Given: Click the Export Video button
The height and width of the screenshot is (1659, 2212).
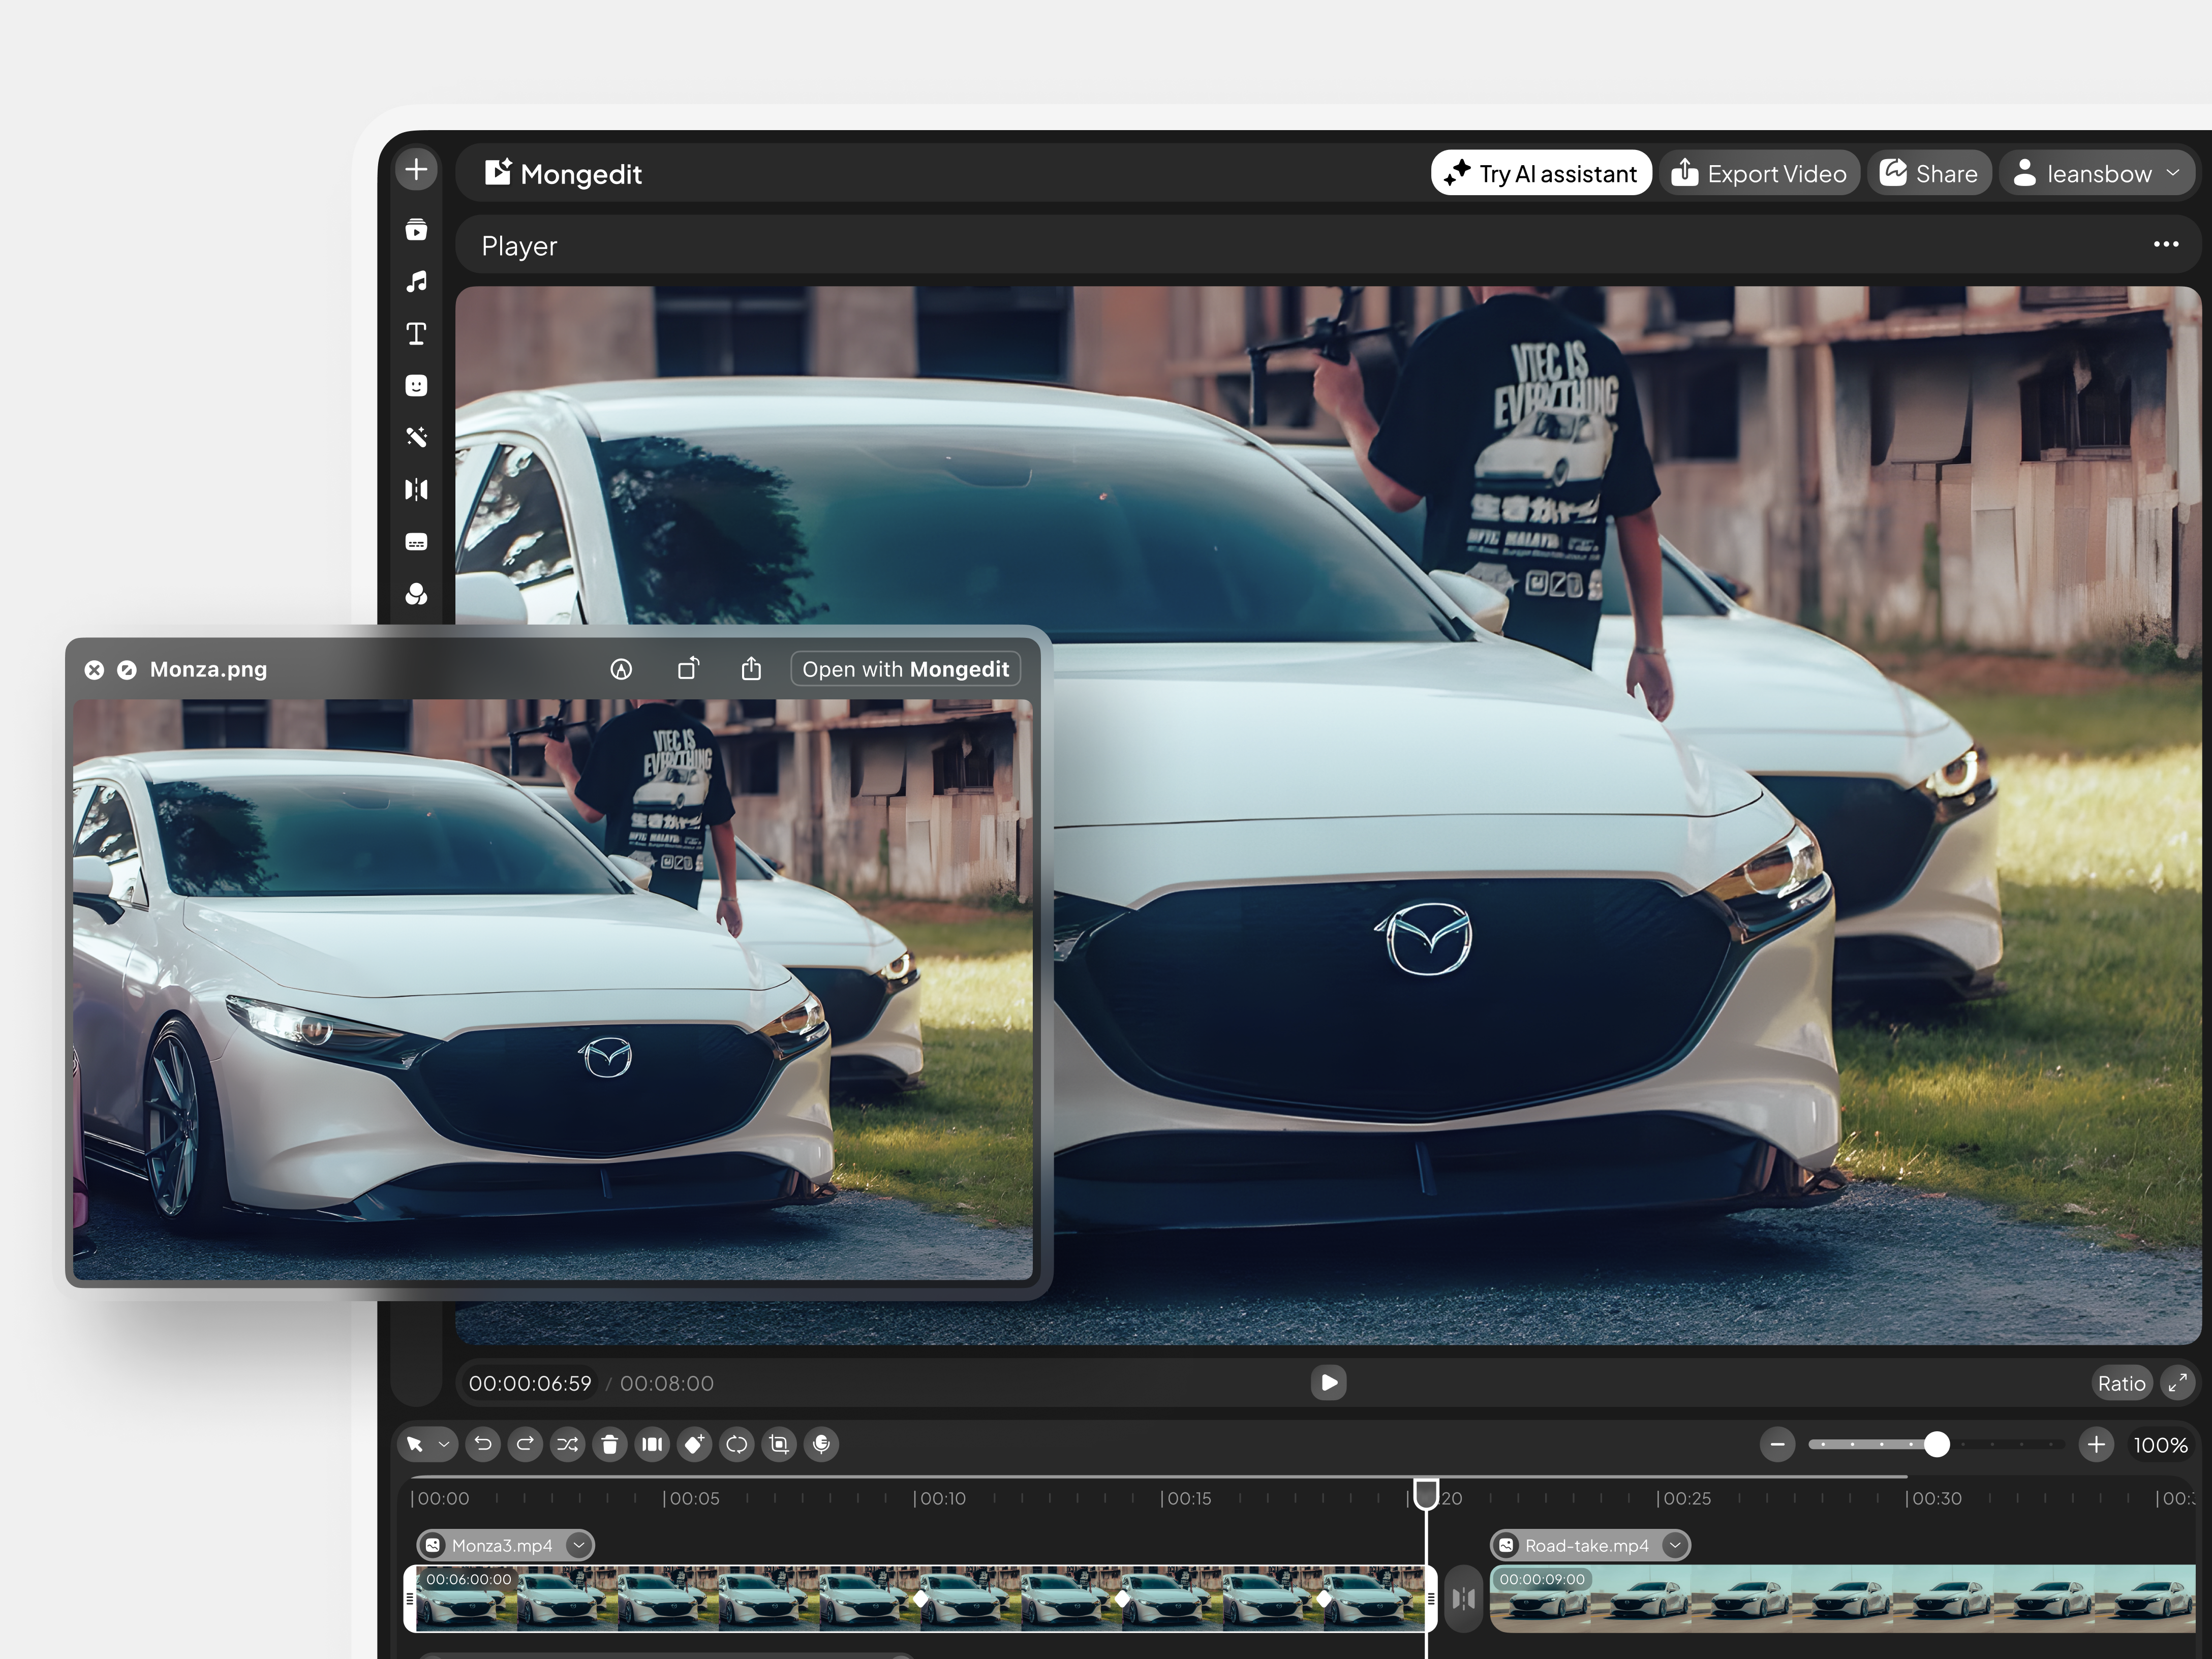Looking at the screenshot, I should (1760, 172).
